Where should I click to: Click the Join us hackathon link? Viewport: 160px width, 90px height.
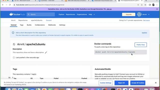(x=109, y=9)
